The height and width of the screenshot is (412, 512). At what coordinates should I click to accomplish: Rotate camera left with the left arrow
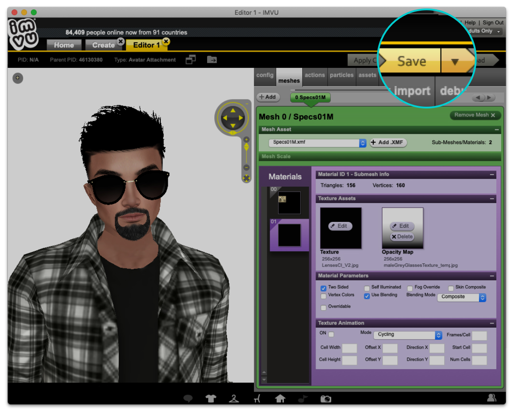[225, 118]
